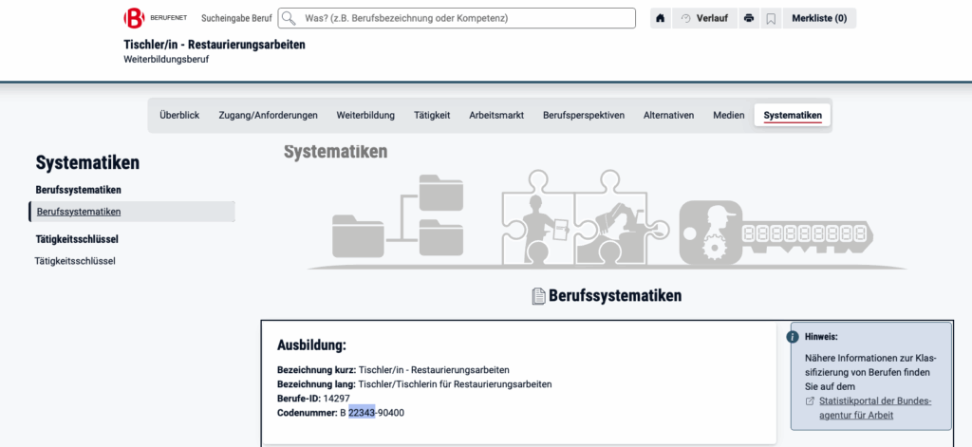Go to the Weiterbildung tab
Screen dimensions: 972x447
365,115
